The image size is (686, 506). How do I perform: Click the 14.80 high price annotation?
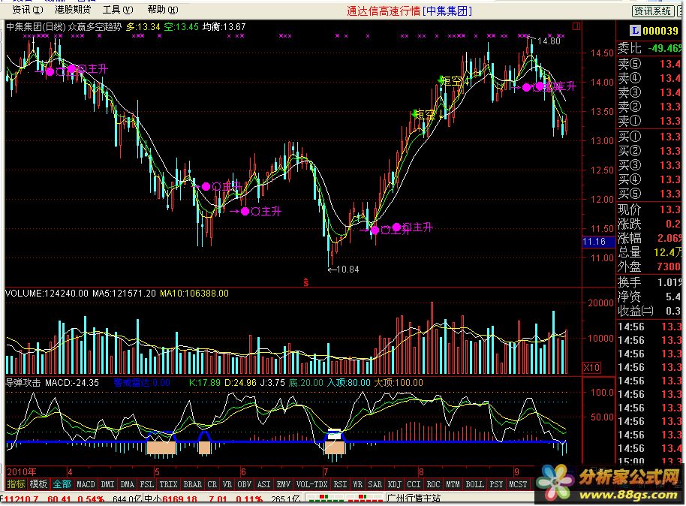click(549, 41)
